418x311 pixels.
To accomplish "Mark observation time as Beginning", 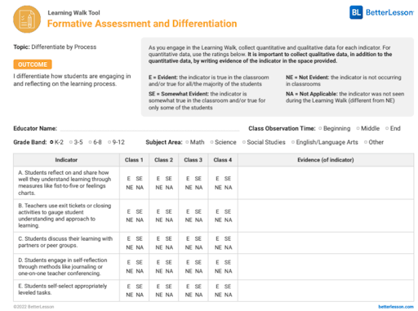I will 320,128.
